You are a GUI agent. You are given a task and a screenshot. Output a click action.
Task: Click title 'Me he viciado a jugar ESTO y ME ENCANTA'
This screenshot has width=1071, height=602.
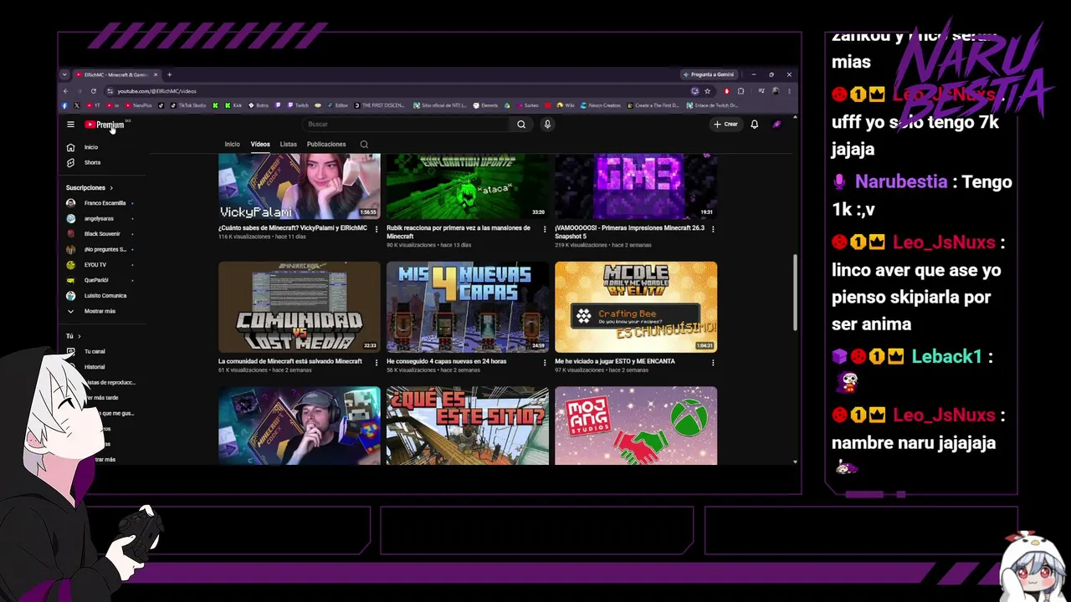615,361
